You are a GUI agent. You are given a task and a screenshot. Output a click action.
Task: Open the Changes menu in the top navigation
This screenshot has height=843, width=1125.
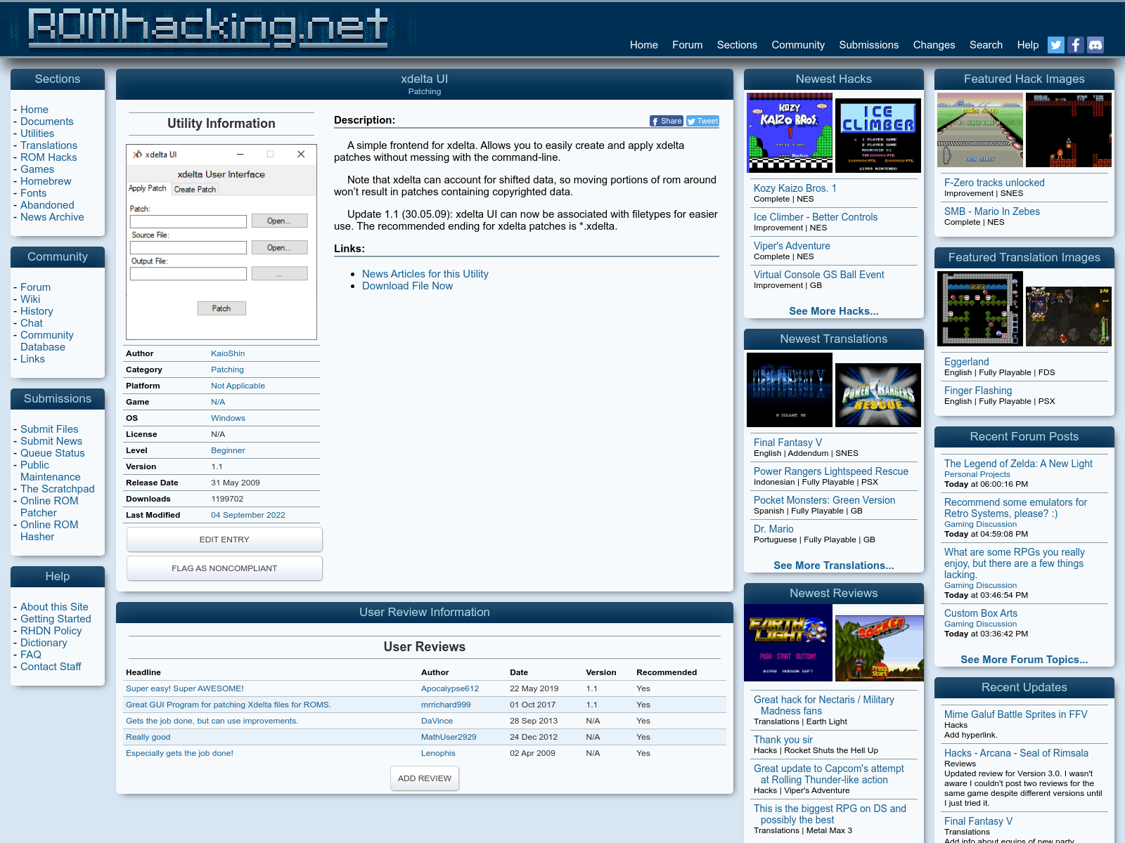(934, 45)
